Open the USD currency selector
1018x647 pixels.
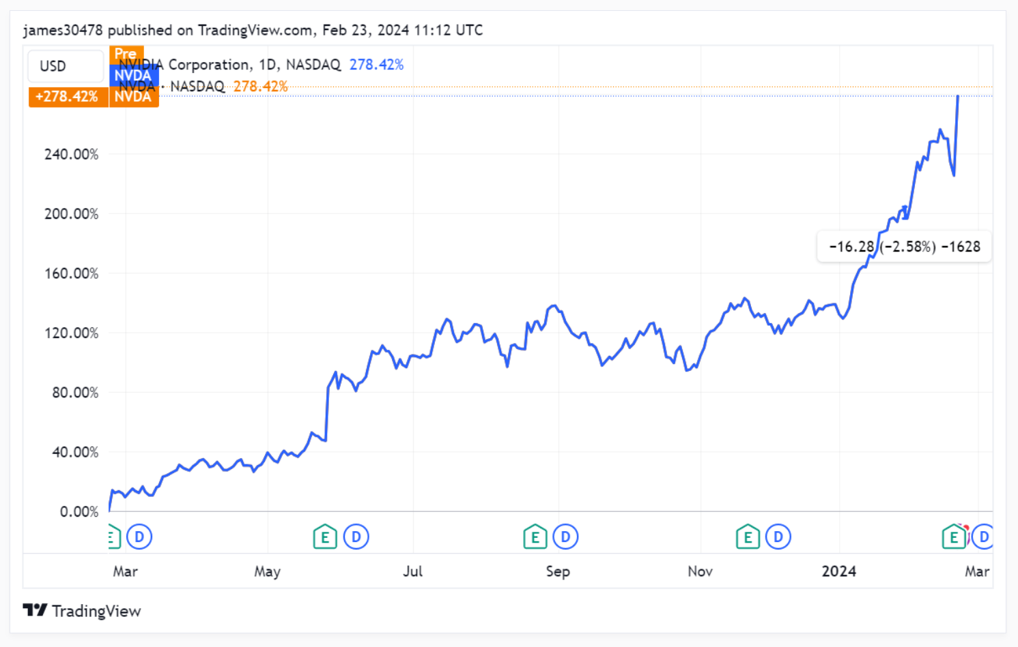(x=66, y=66)
